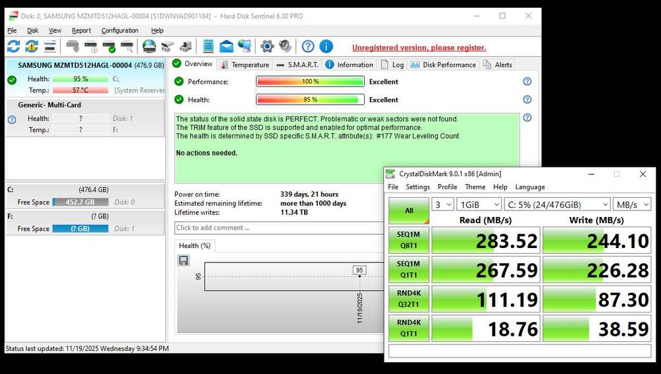This screenshot has width=661, height=374.
Task: Open drive dropdown showing C: 5% (24/476GiB)
Action: click(557, 205)
